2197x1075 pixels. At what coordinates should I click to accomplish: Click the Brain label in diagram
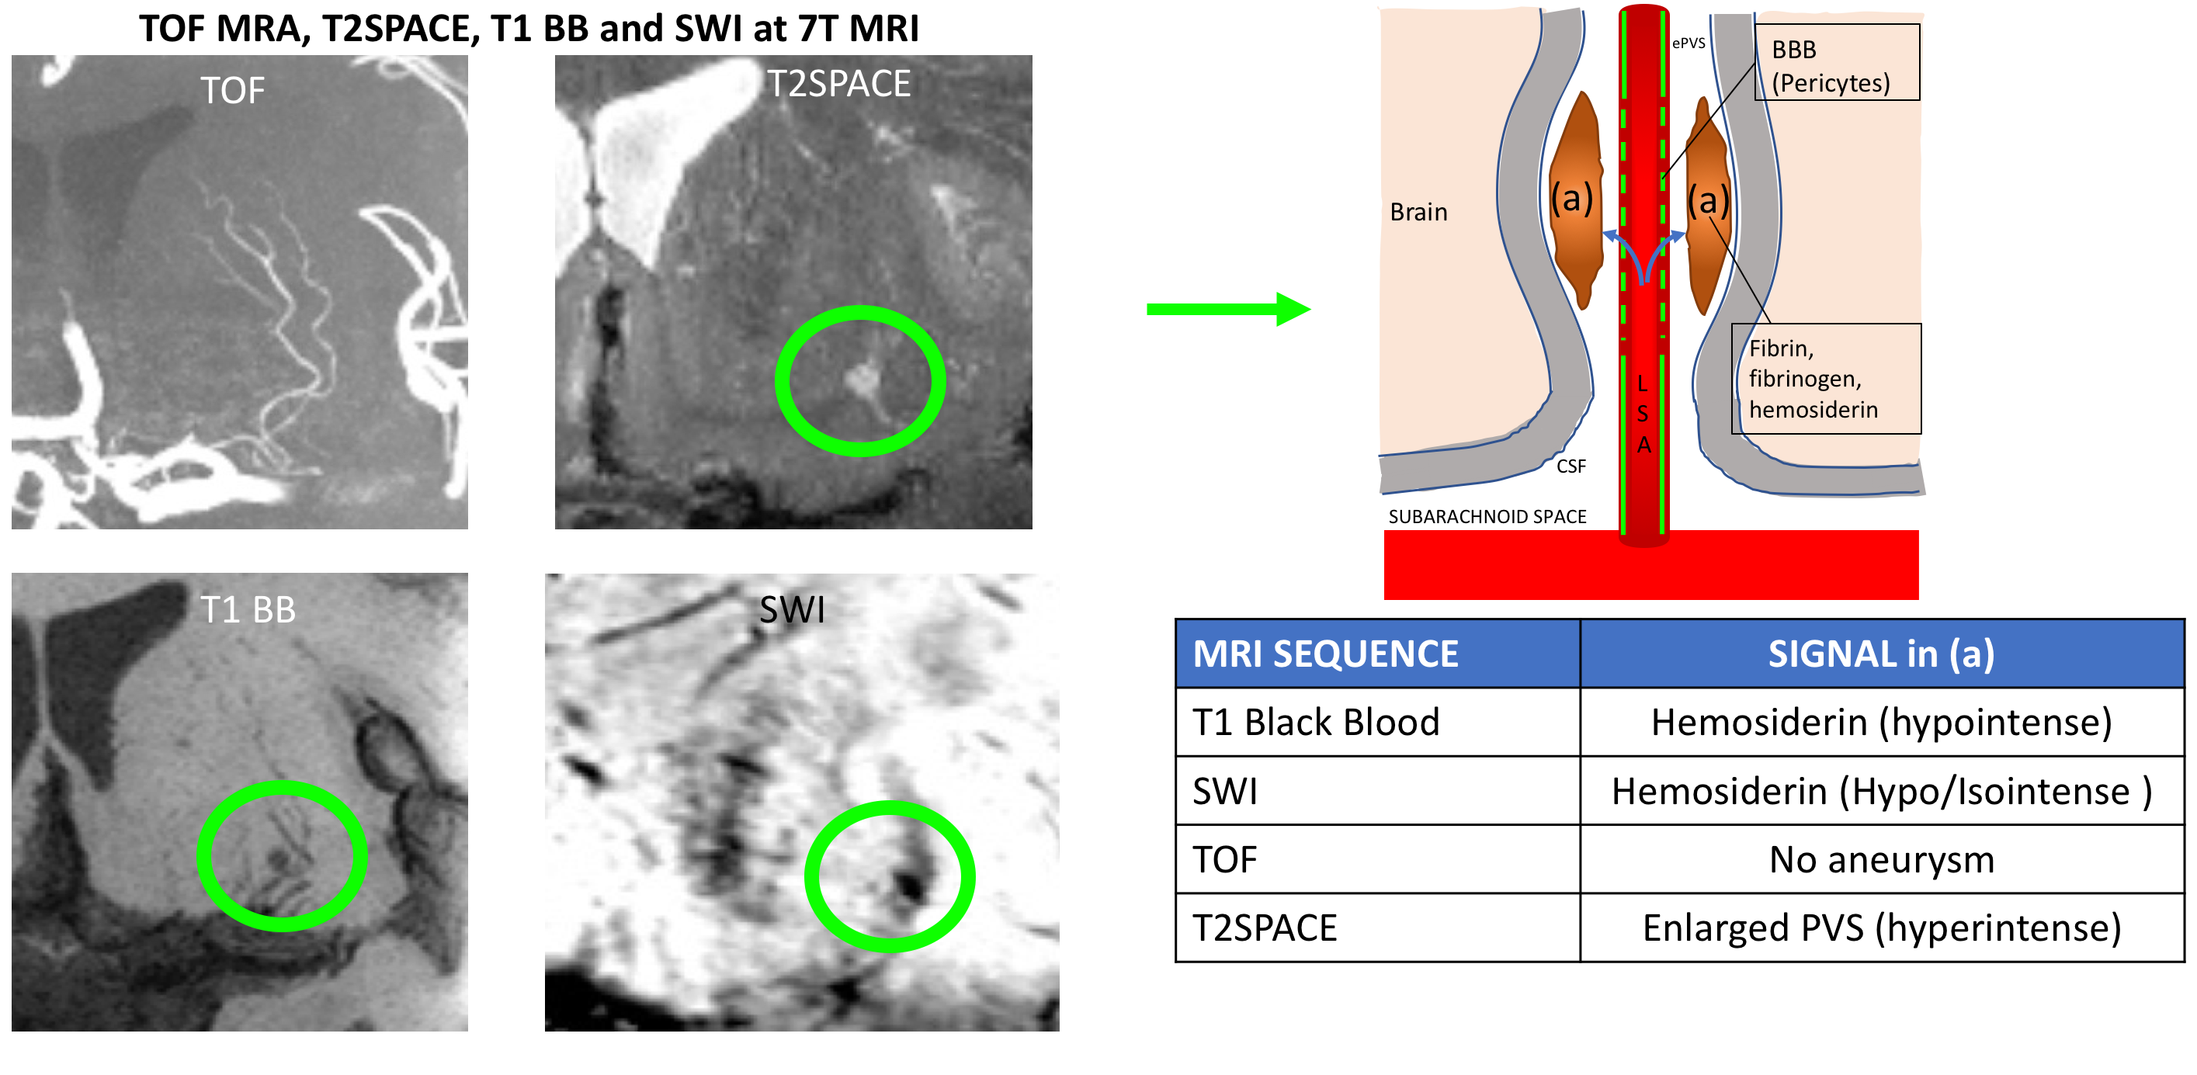point(1418,212)
